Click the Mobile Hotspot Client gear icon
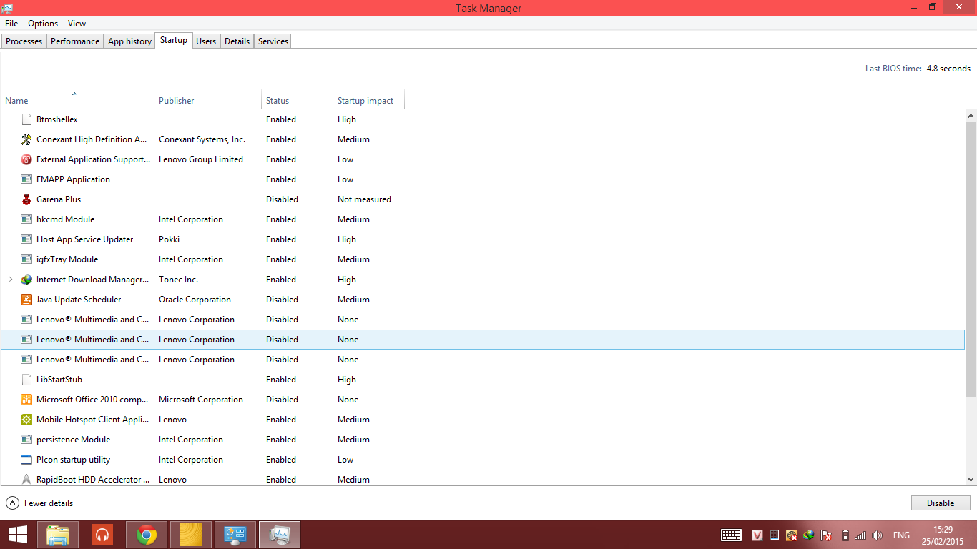977x549 pixels. [x=26, y=420]
